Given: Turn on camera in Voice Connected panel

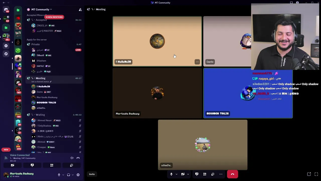Looking at the screenshot, I should (12, 165).
